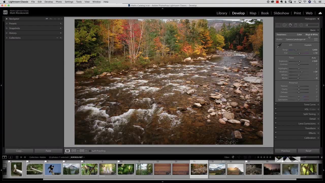Select the Graduated Filter tool

pyautogui.click(x=296, y=25)
